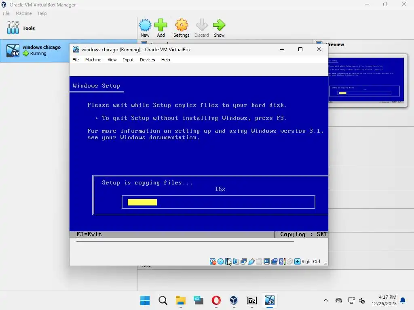Click the 7-Zip taskbar icon

pos(251,300)
